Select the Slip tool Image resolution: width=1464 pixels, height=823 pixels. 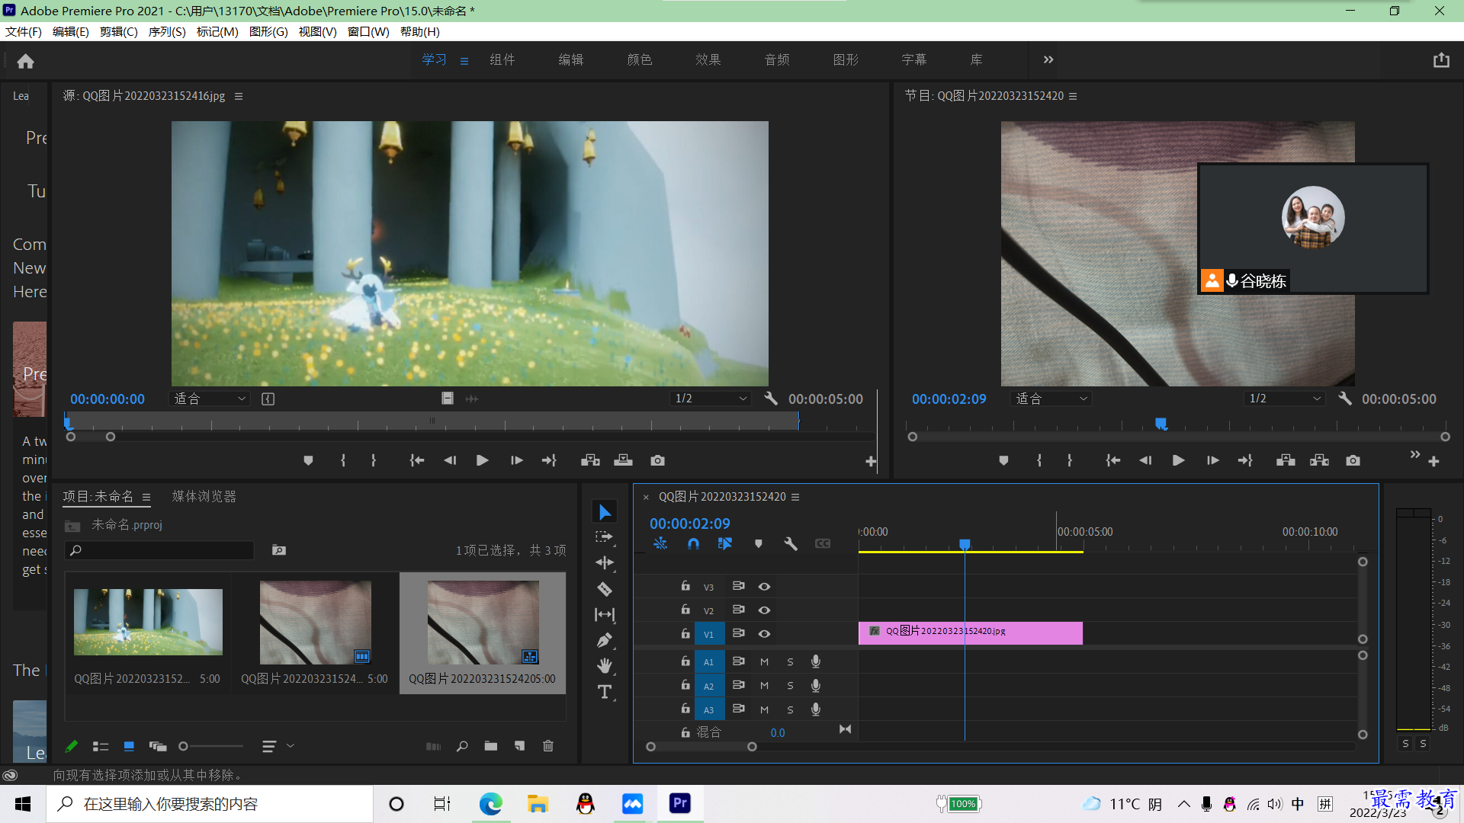605,615
